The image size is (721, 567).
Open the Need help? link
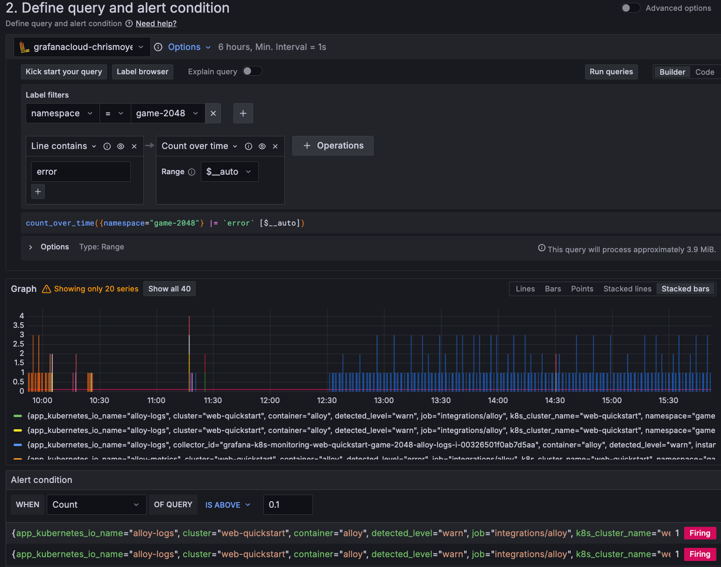pyautogui.click(x=156, y=23)
